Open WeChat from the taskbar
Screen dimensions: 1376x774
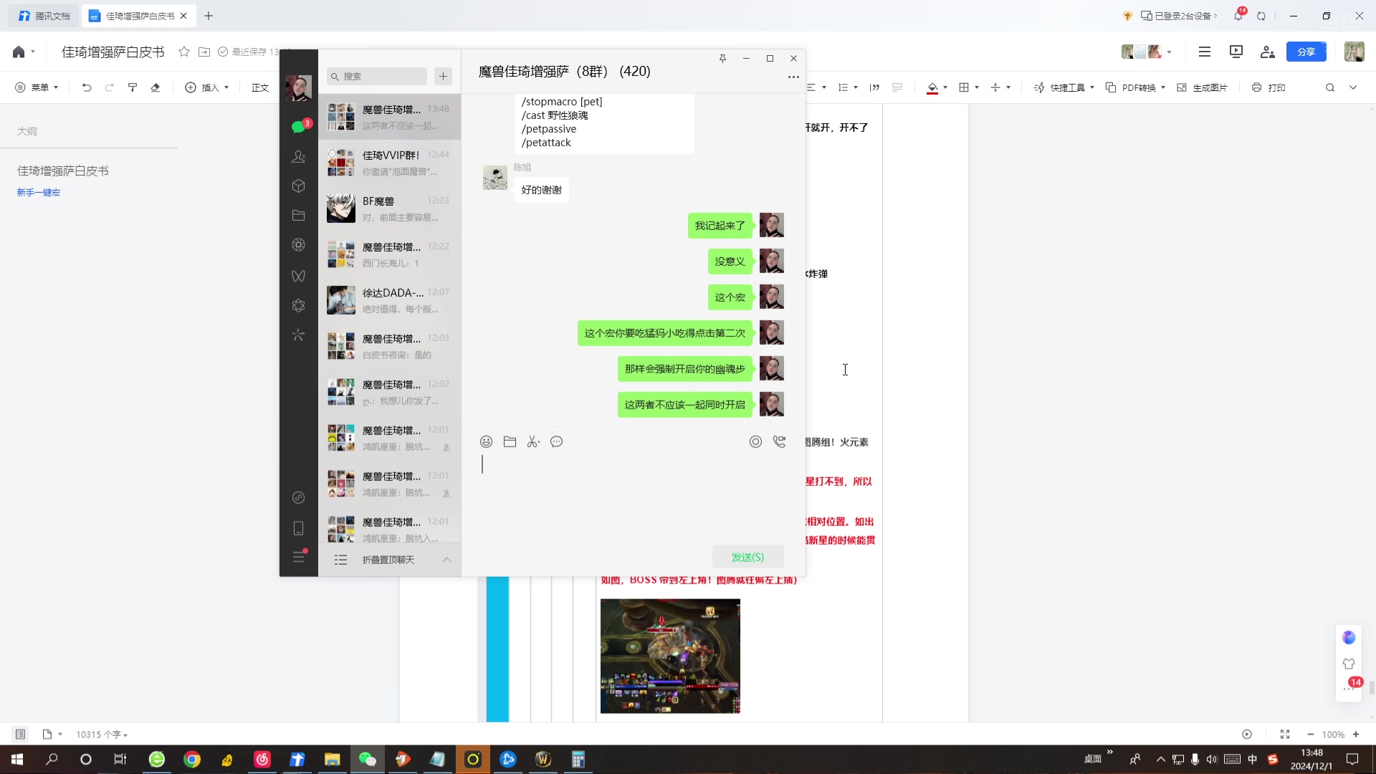click(368, 759)
